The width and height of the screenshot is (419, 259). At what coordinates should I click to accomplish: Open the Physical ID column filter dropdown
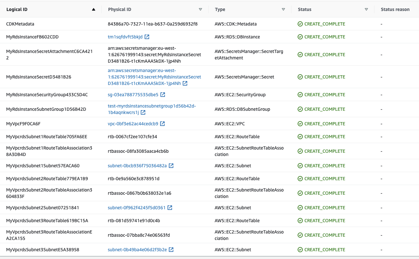click(x=200, y=9)
